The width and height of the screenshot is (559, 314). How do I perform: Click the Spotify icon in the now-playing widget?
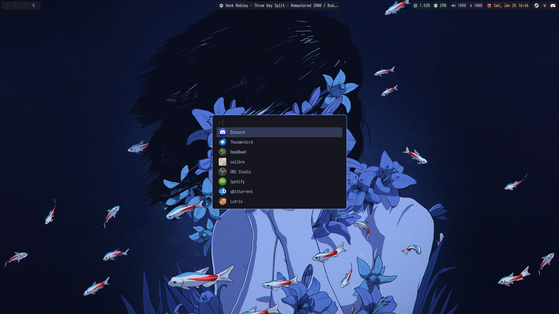pos(221,6)
